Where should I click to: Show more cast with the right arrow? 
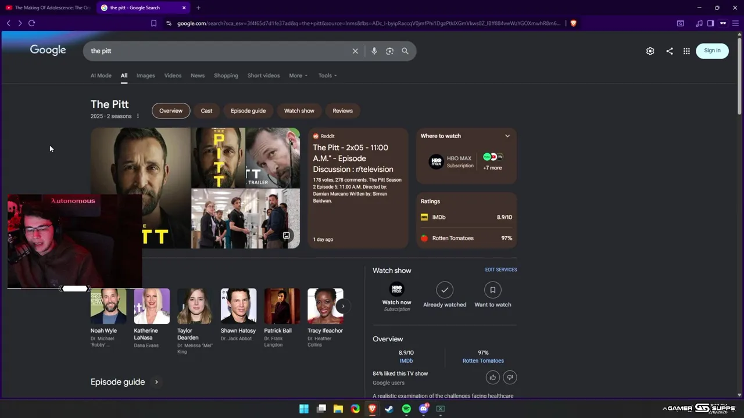click(x=343, y=306)
